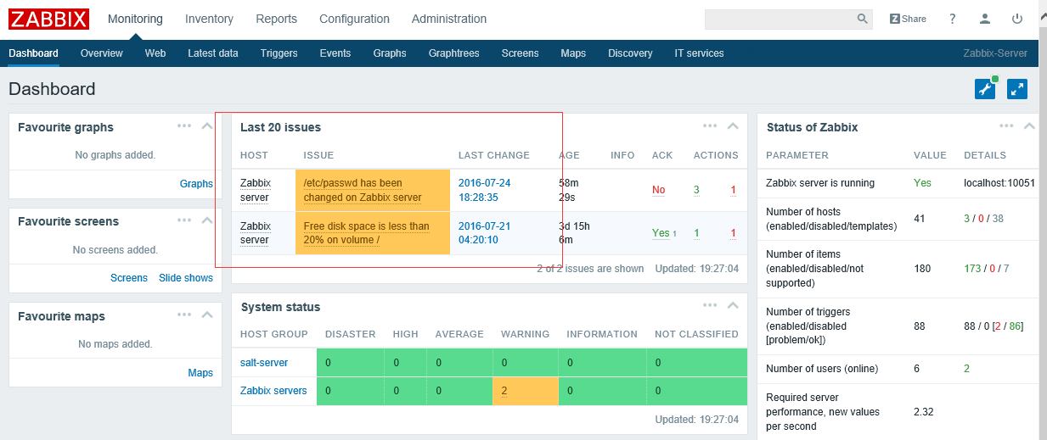Follow the Slide shows link

[186, 278]
